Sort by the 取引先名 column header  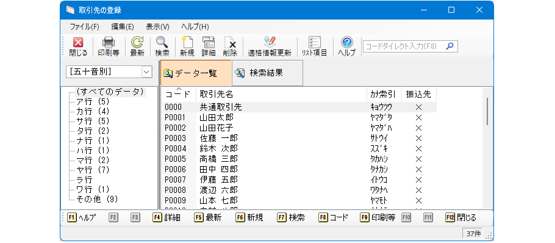pos(281,94)
